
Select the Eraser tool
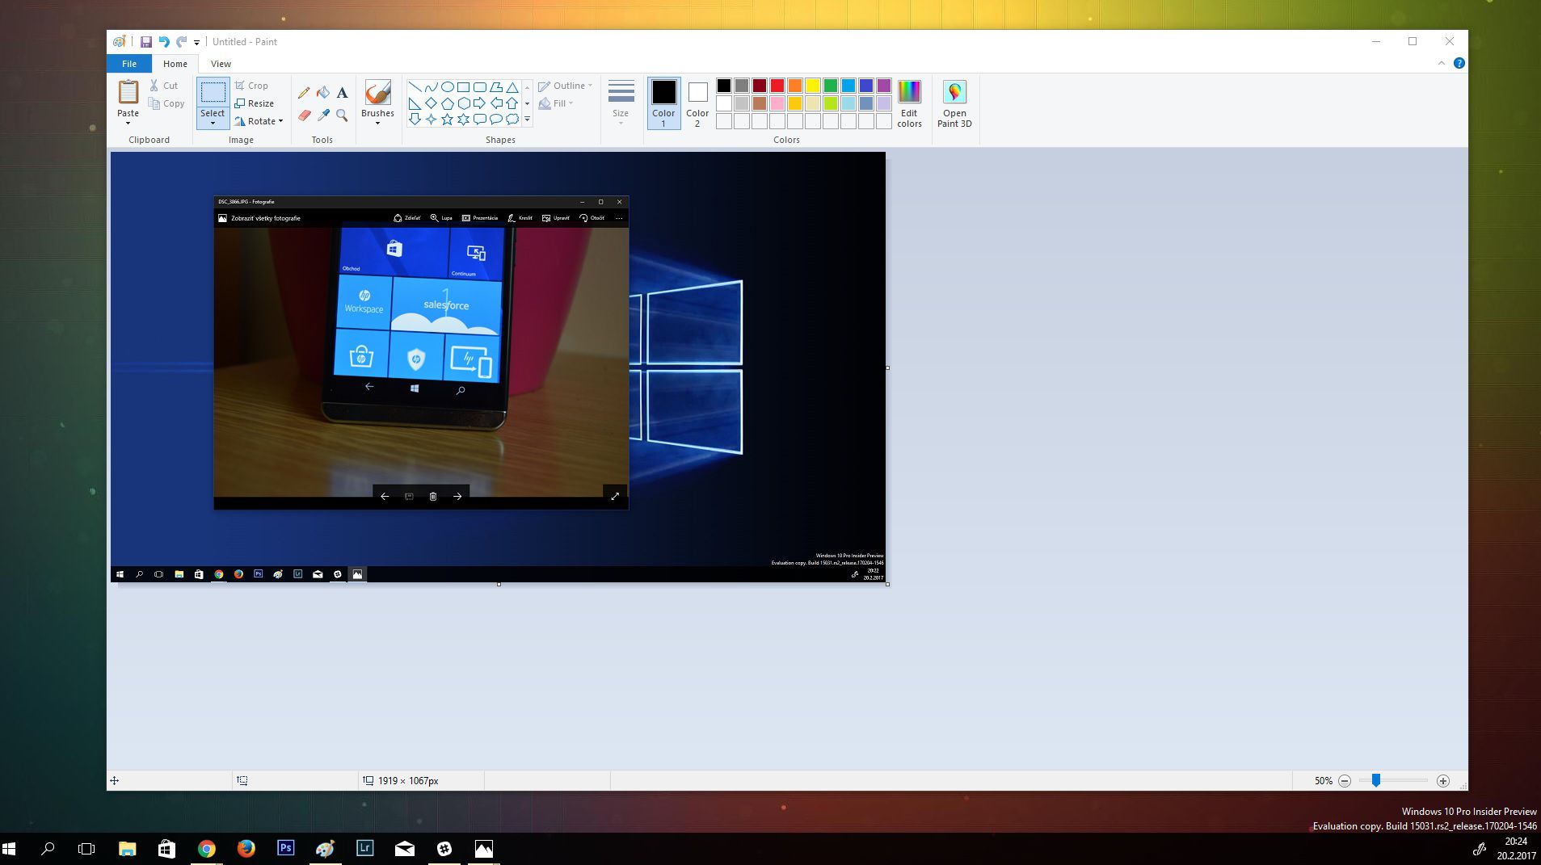(x=304, y=115)
